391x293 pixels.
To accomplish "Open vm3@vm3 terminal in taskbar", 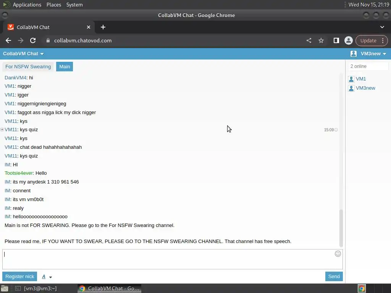I will (36, 288).
